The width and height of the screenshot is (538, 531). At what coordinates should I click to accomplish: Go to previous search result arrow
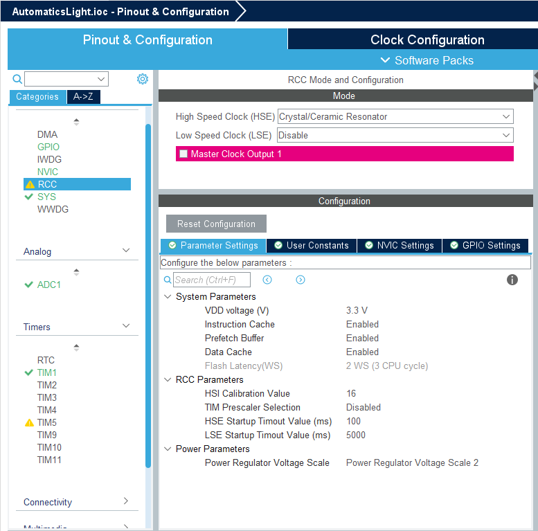click(x=267, y=280)
